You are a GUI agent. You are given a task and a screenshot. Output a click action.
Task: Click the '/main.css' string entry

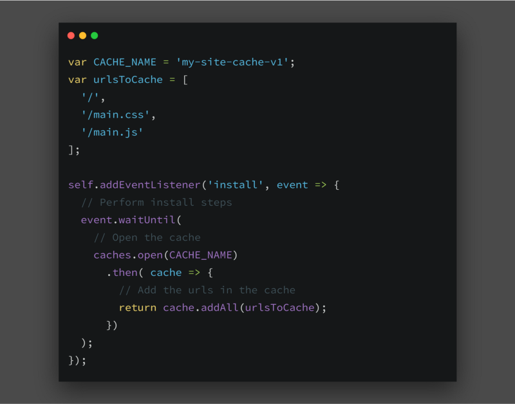click(115, 115)
